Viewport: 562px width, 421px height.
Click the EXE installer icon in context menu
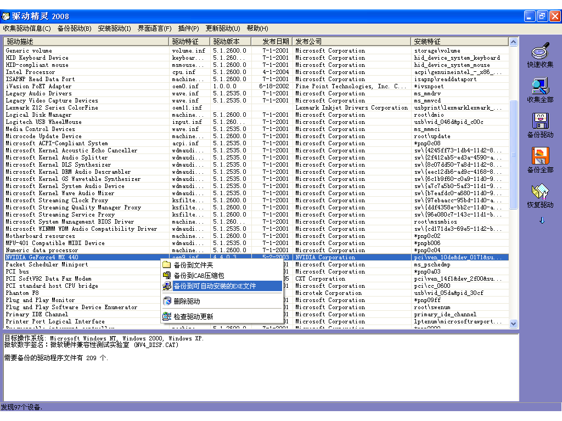167,286
